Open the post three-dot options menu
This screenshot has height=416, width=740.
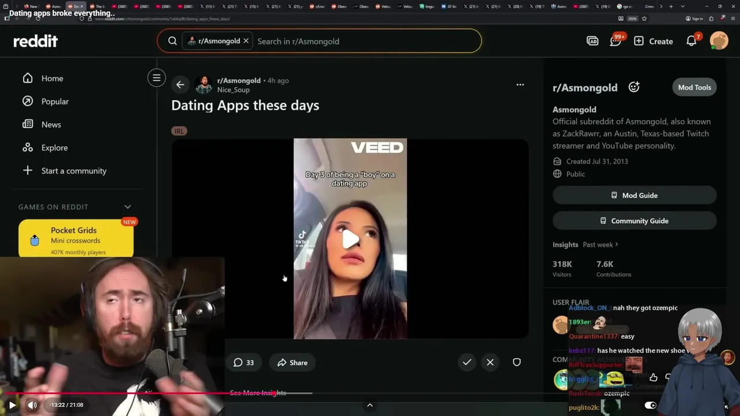click(520, 84)
